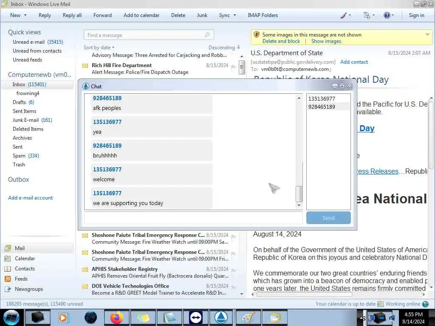Open the Junk E-mail folder
Viewport: 435px width, 326px height.
click(32, 120)
